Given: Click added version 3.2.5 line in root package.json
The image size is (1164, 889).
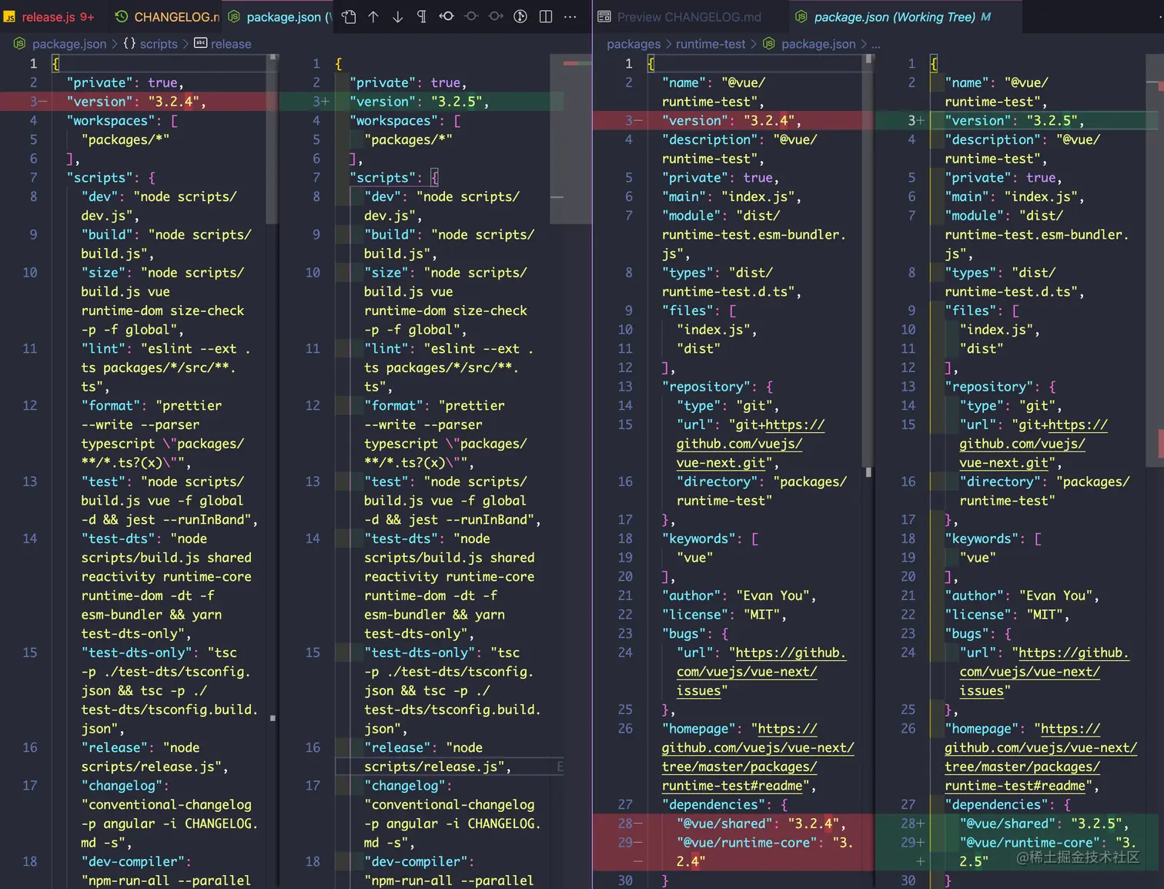Looking at the screenshot, I should point(422,101).
